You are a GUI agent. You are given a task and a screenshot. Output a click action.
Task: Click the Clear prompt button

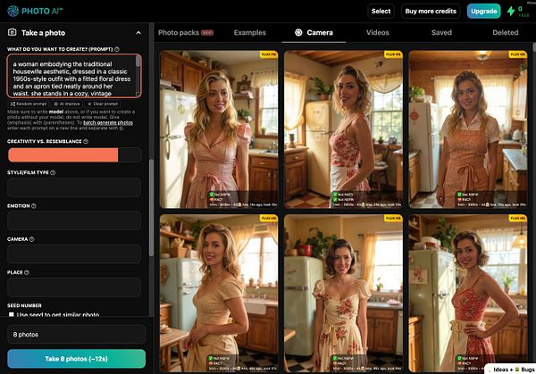pos(103,104)
